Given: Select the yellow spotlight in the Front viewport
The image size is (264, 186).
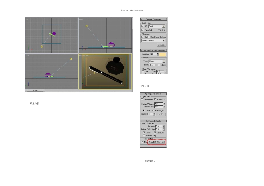Looking at the screenshot, I should click(86, 26).
